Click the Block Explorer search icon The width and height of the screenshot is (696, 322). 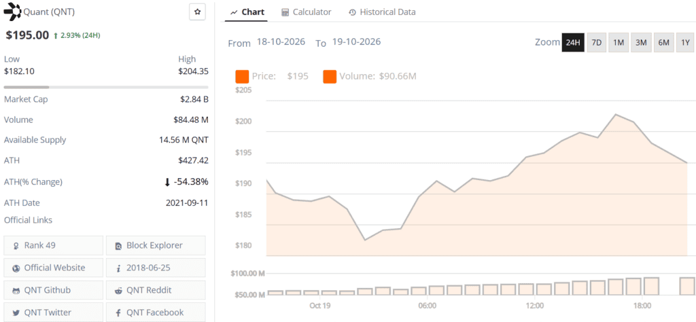pos(118,246)
